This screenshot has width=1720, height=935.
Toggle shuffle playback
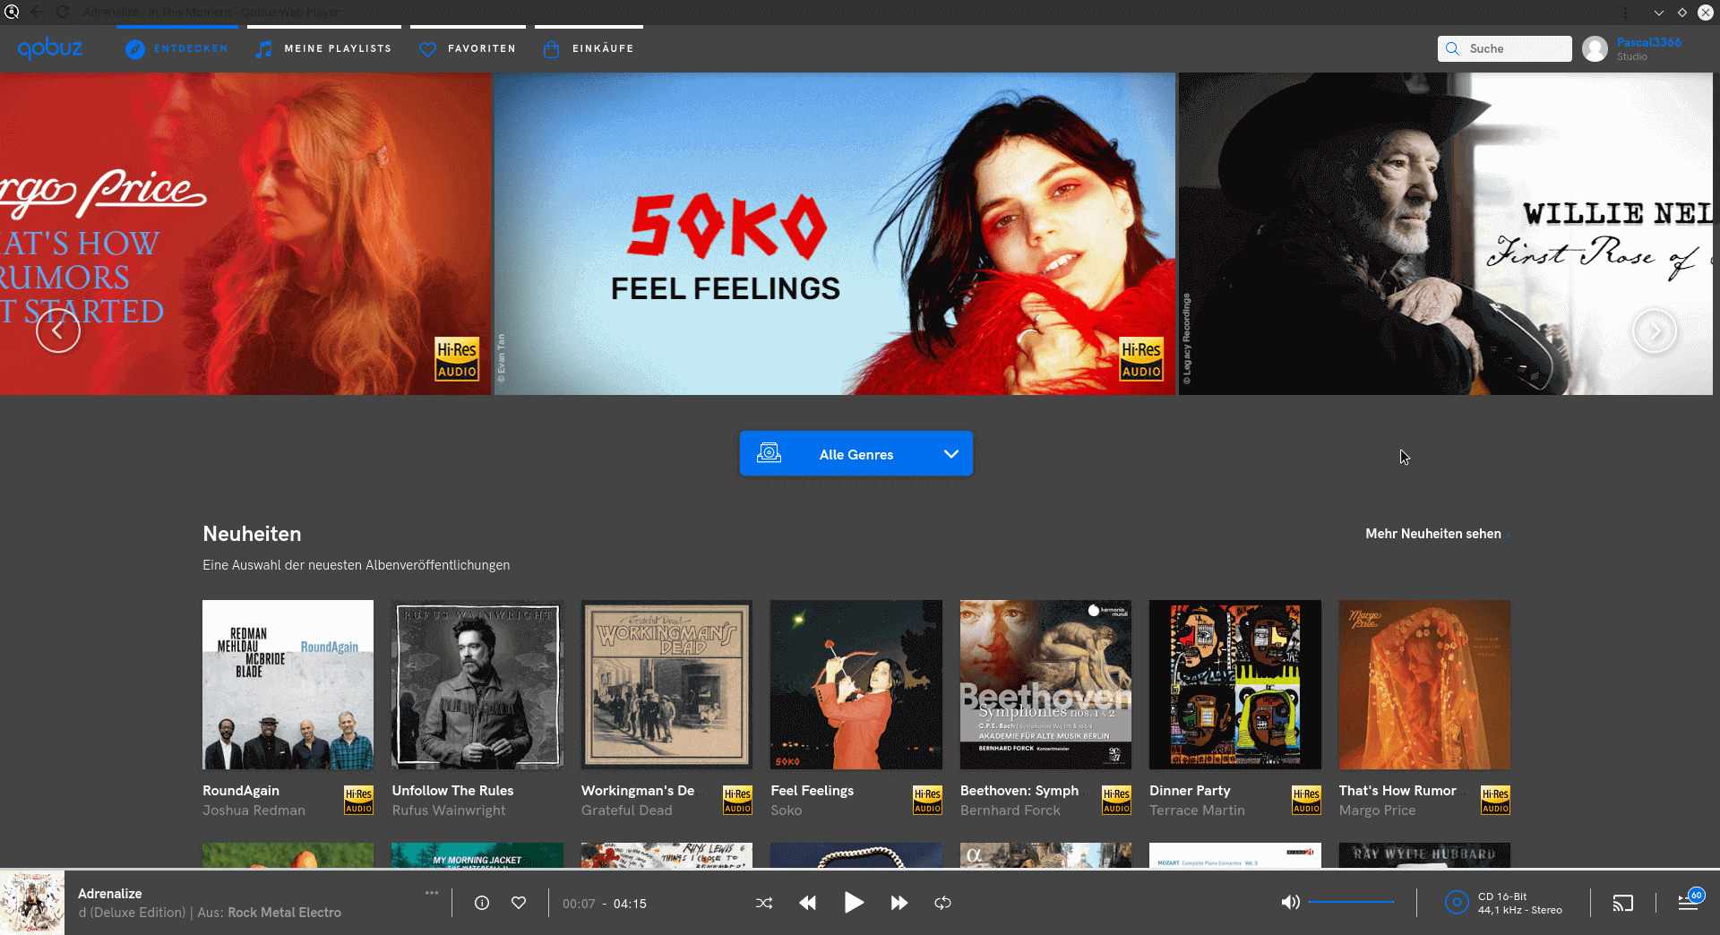point(764,903)
